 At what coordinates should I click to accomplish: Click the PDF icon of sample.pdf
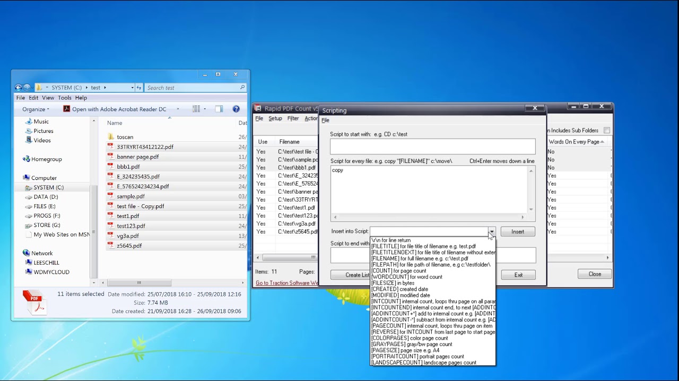[111, 196]
